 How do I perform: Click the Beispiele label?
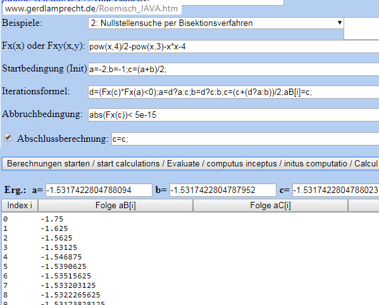coord(22,23)
